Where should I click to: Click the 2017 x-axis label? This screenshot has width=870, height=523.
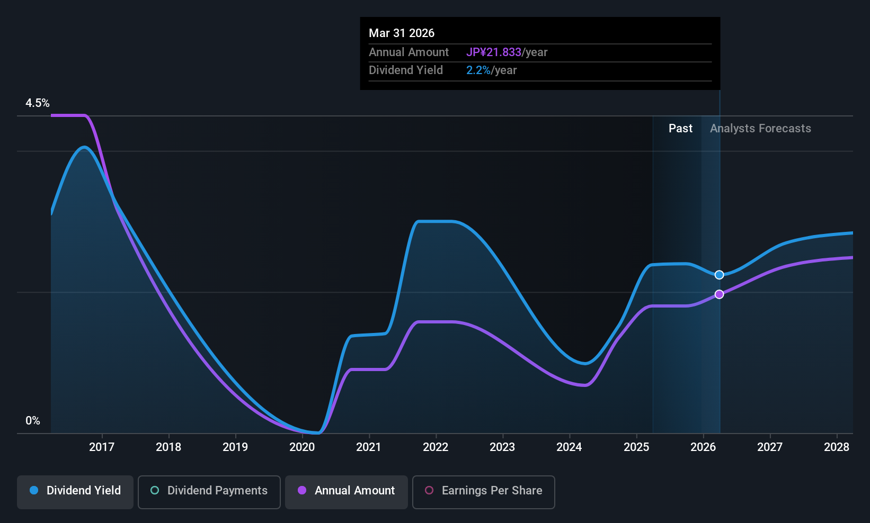(x=102, y=447)
